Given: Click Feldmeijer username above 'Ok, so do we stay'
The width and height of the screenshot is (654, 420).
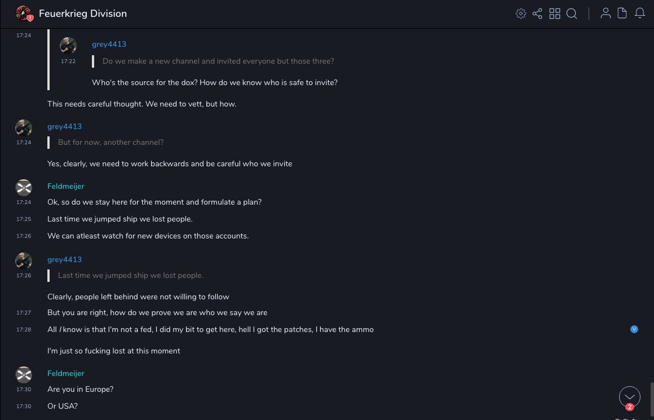Looking at the screenshot, I should click(x=65, y=187).
